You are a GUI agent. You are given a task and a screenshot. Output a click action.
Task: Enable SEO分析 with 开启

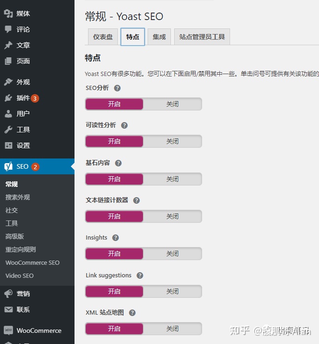point(114,104)
